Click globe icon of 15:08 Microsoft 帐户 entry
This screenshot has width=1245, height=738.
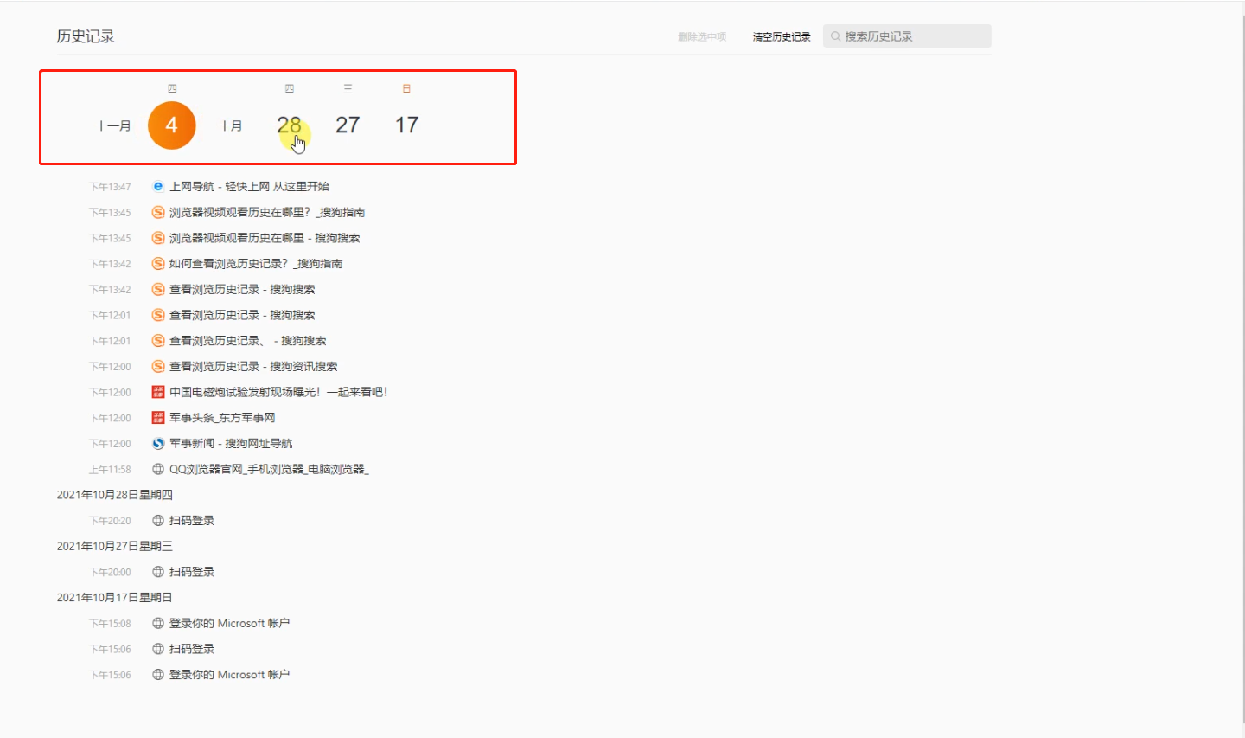click(x=158, y=623)
